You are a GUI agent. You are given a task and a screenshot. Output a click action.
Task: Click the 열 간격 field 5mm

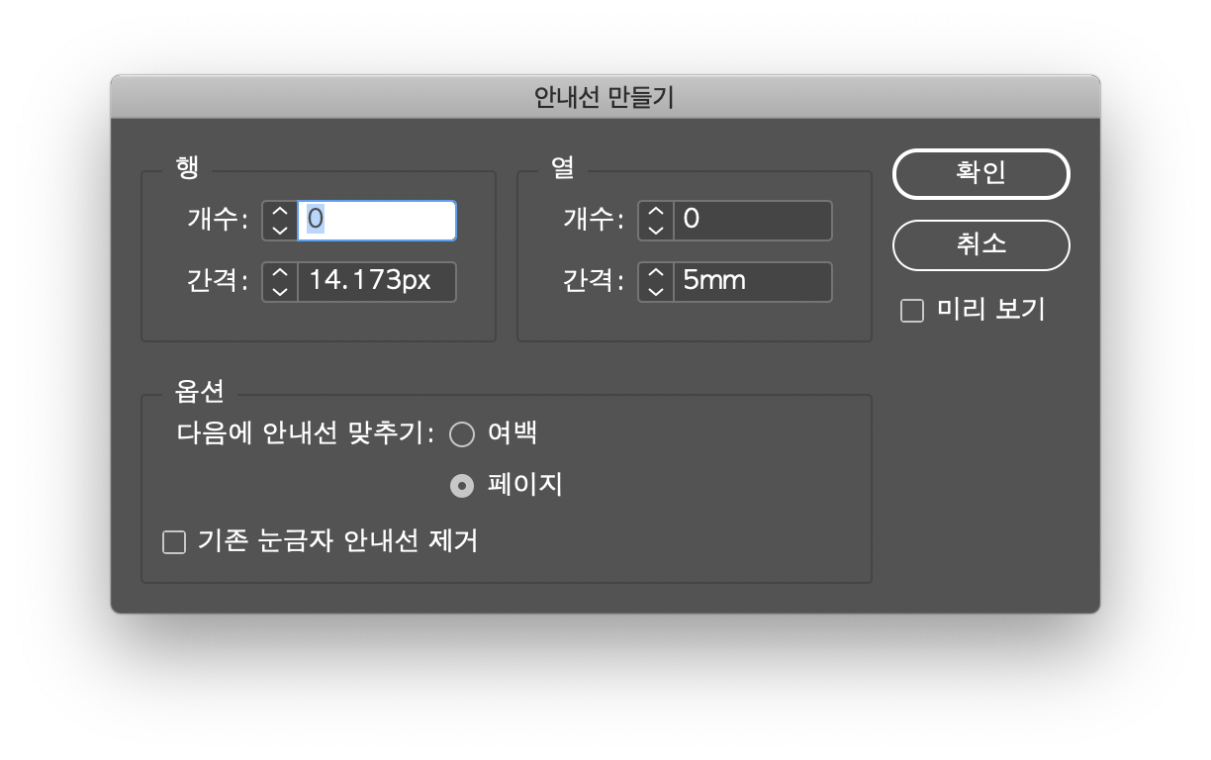pos(753,282)
